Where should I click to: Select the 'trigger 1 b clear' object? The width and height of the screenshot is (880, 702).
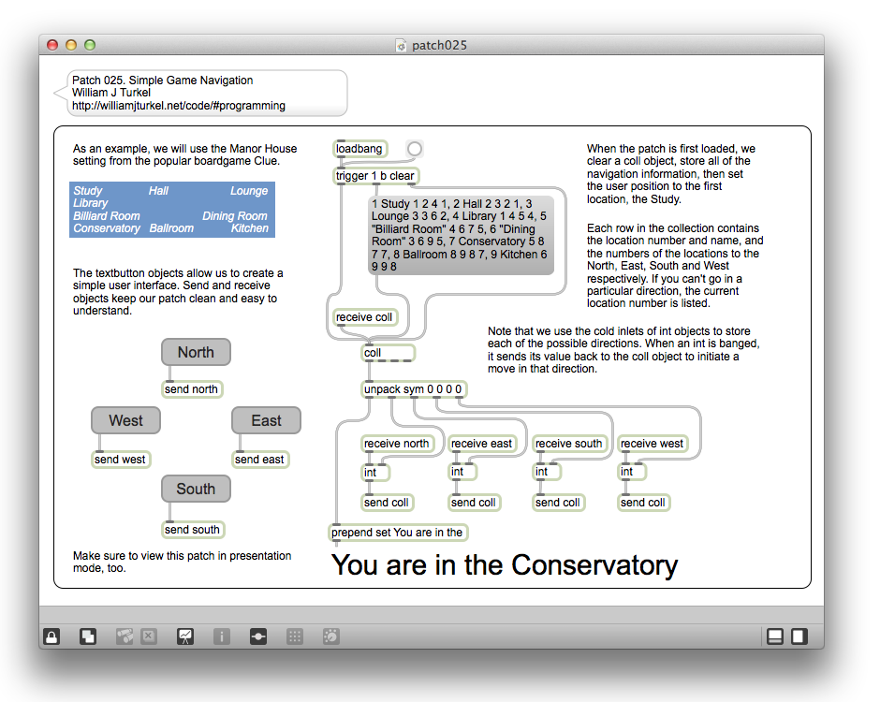pos(375,176)
